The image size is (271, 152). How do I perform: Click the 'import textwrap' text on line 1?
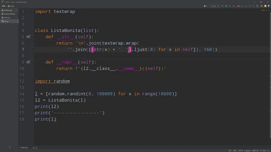(55, 11)
